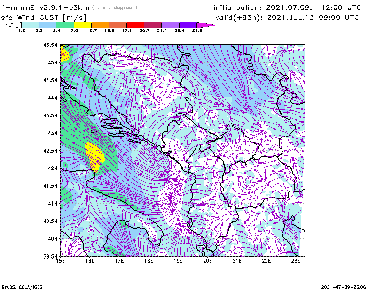
Task: Click latitude label 40N
Action: pos(53,239)
